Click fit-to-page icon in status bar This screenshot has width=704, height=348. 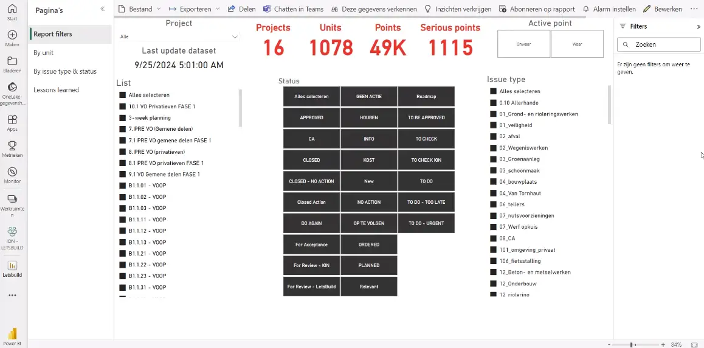point(694,344)
